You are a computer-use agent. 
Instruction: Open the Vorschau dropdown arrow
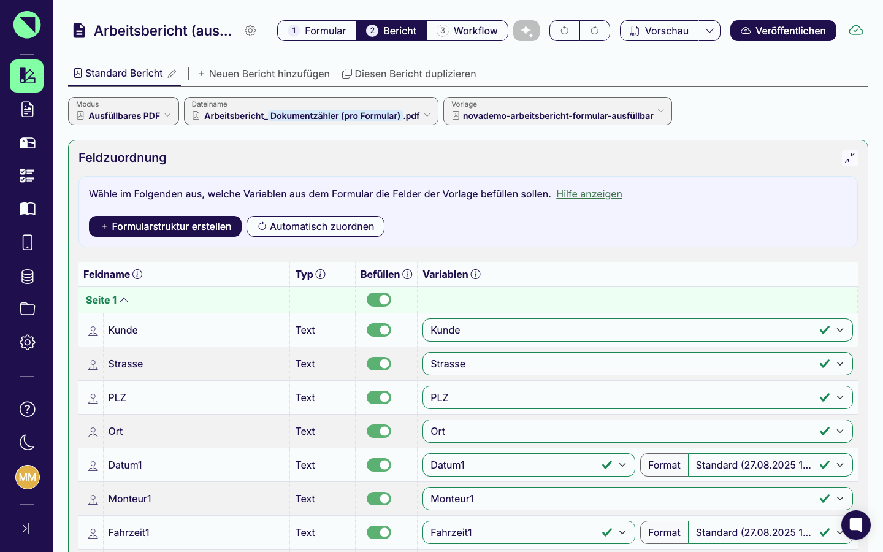(709, 31)
